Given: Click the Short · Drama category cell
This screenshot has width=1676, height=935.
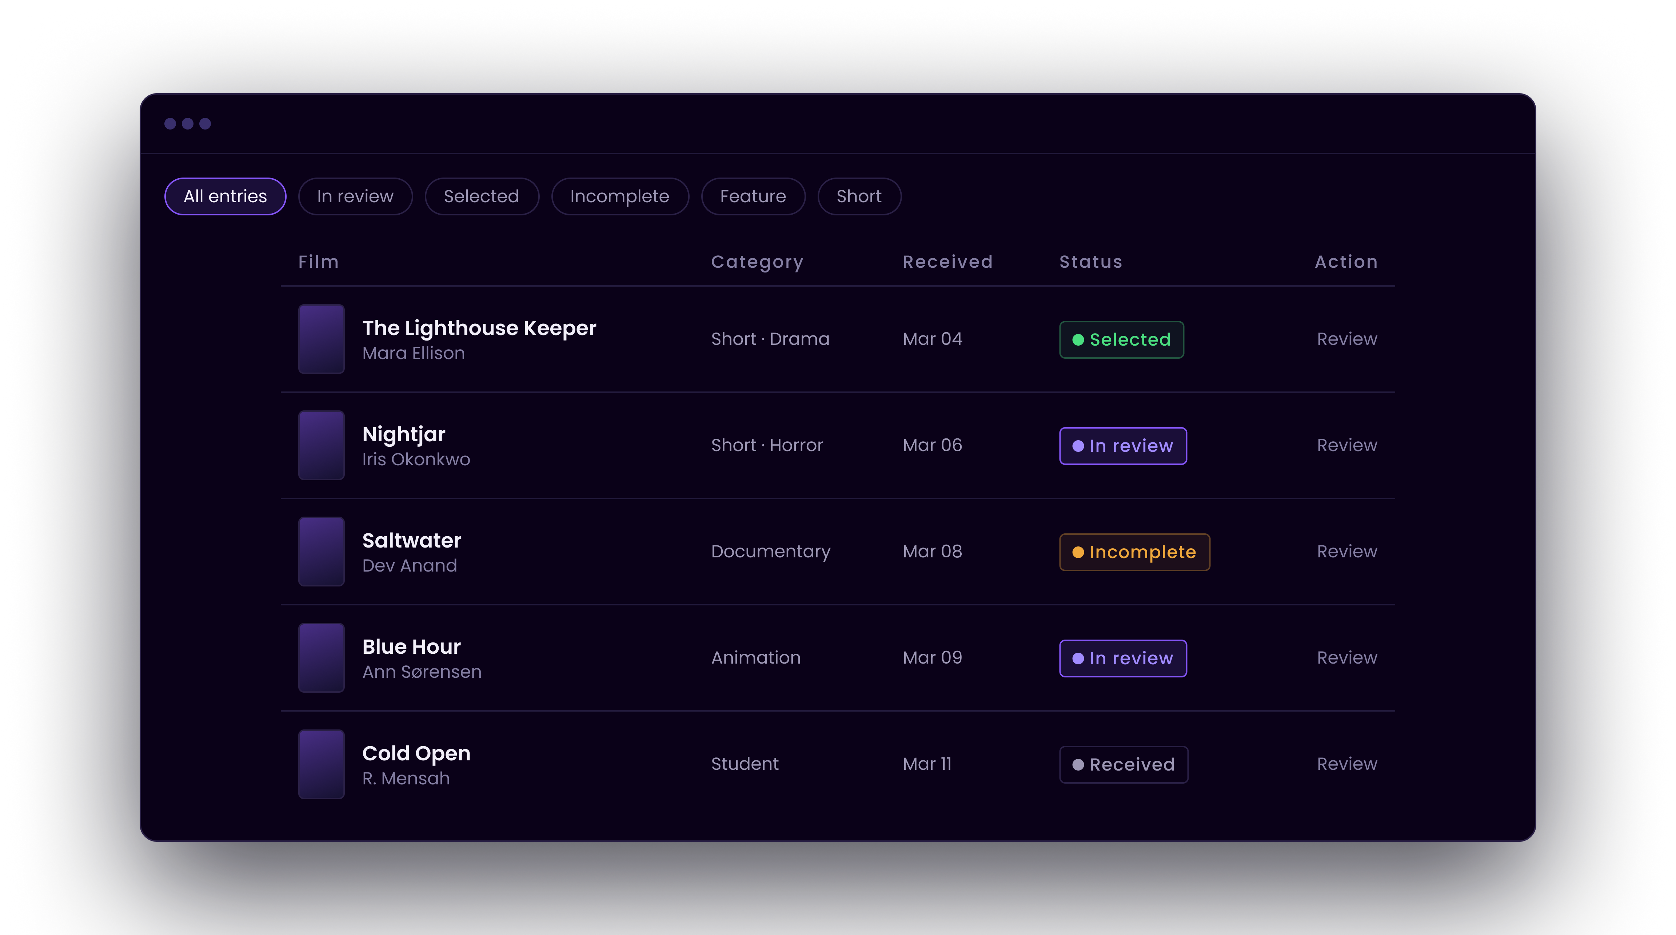Looking at the screenshot, I should coord(770,339).
